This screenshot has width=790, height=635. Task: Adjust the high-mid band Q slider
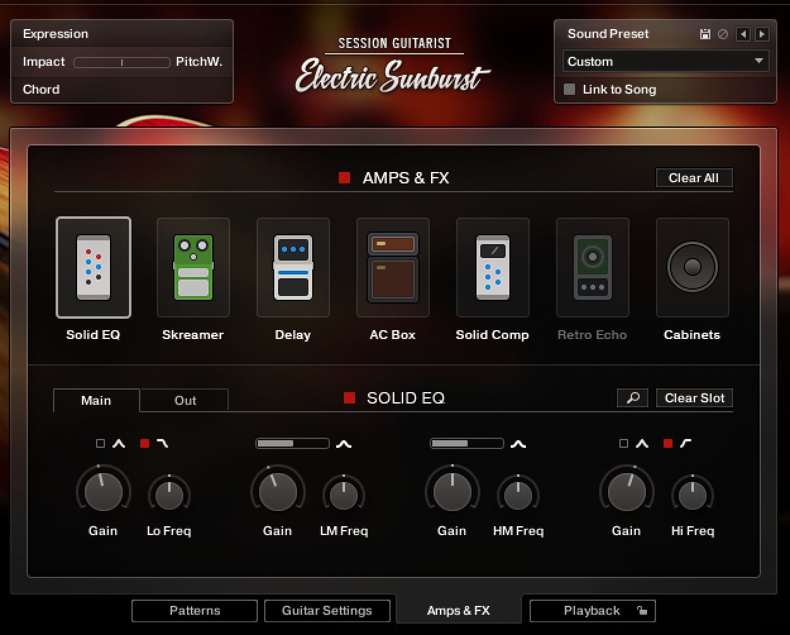click(467, 443)
